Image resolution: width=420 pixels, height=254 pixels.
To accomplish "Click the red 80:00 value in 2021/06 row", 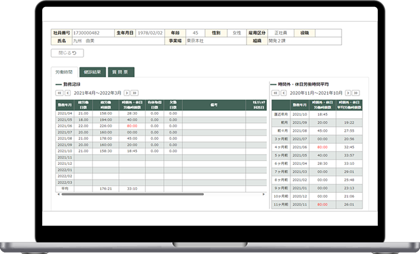I will coord(132,126).
